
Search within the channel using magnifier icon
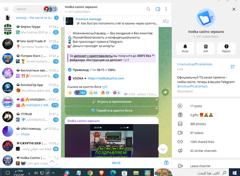tap(148, 9)
